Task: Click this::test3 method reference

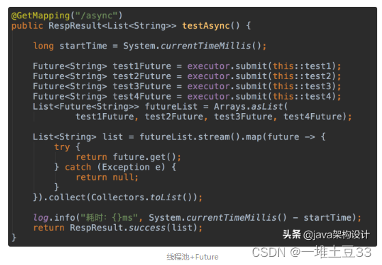Action: [x=302, y=86]
